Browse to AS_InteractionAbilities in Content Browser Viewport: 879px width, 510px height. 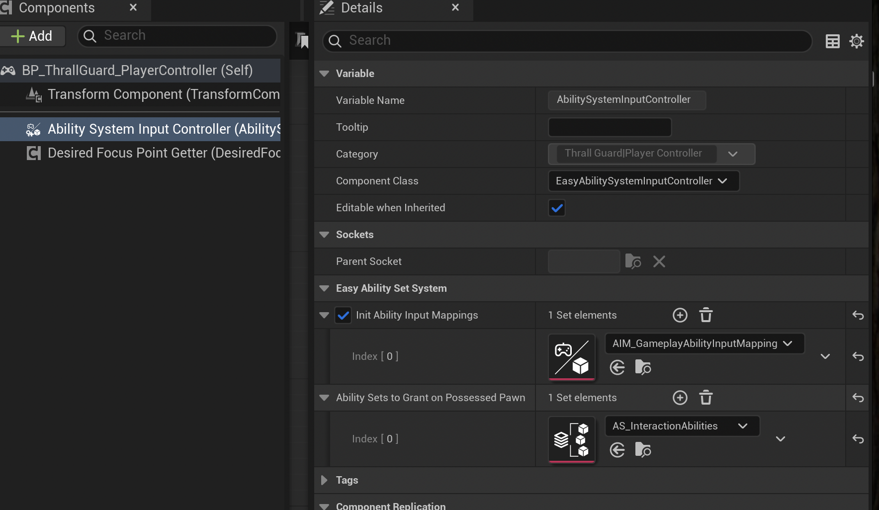(643, 450)
